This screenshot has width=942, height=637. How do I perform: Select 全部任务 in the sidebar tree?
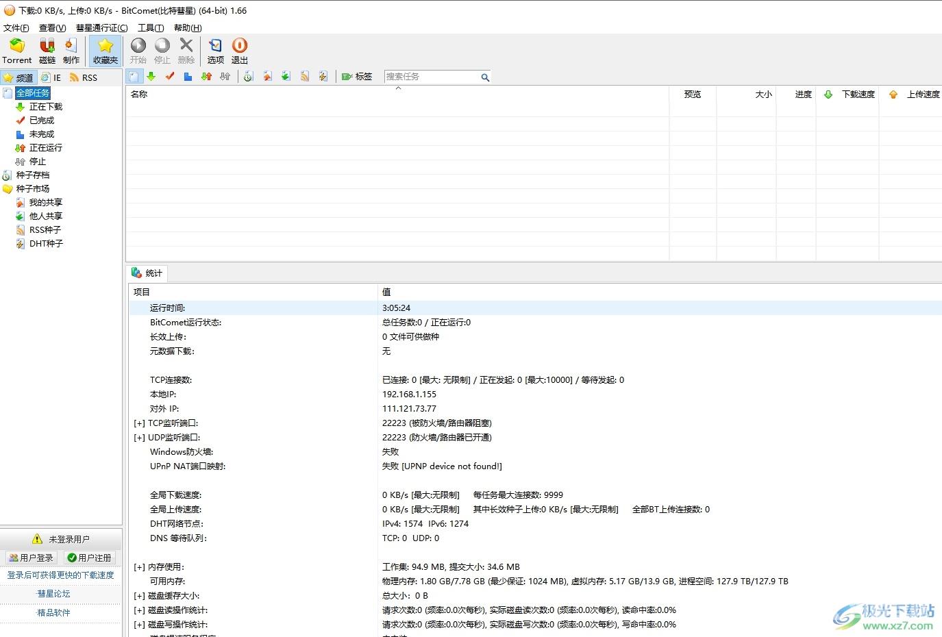33,93
